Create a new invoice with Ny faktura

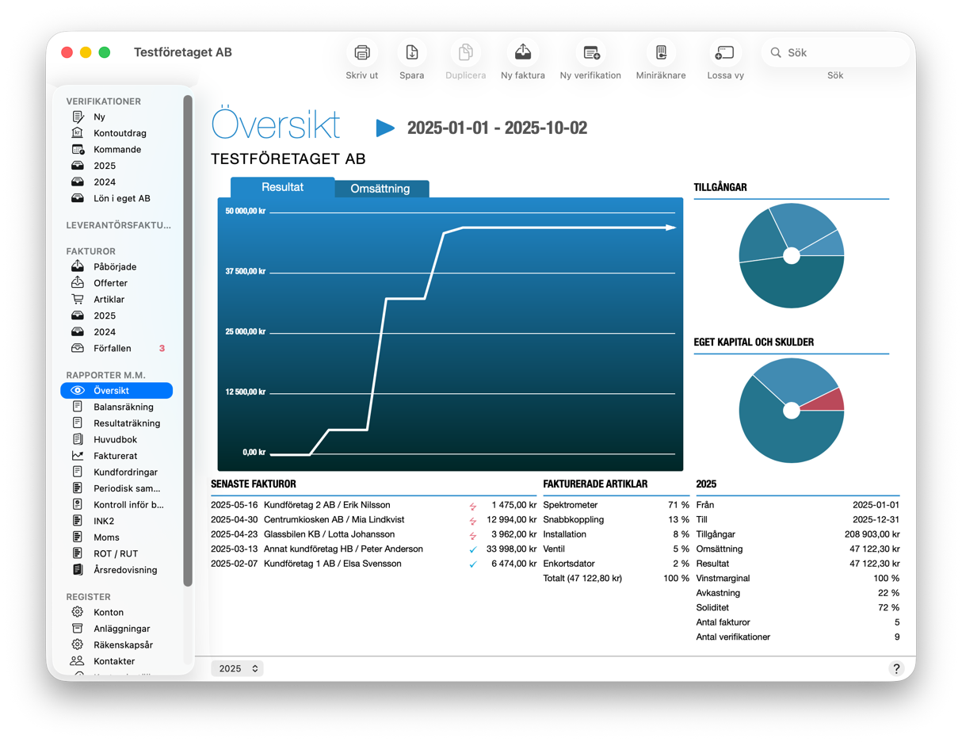click(x=523, y=53)
